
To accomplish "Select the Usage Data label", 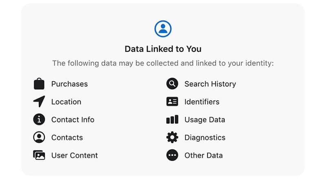I will pyautogui.click(x=205, y=120).
